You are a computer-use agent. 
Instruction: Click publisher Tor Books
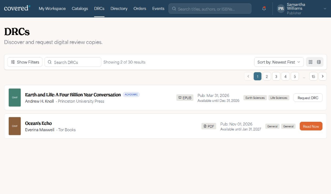[67, 130]
